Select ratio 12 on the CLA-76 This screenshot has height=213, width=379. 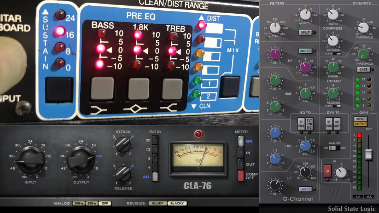155,149
